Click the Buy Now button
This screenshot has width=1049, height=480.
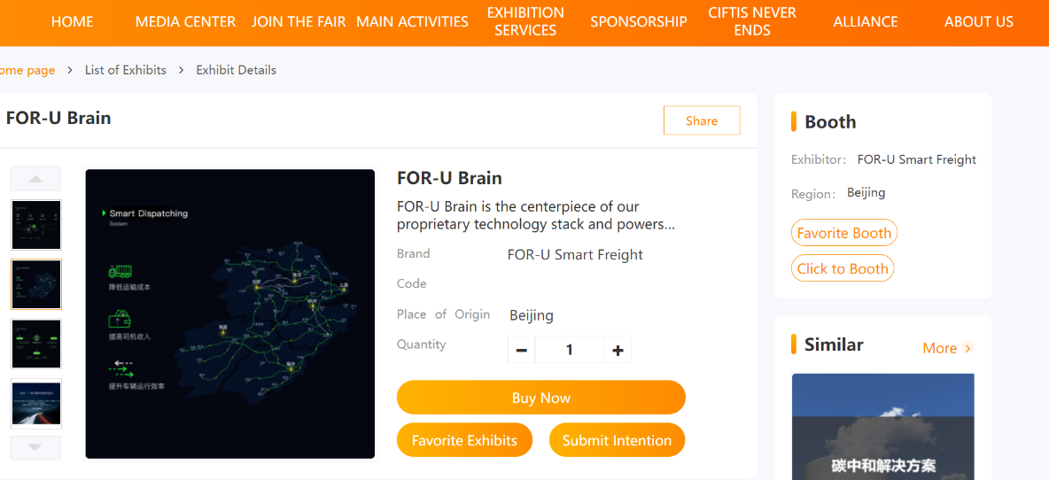tap(541, 398)
